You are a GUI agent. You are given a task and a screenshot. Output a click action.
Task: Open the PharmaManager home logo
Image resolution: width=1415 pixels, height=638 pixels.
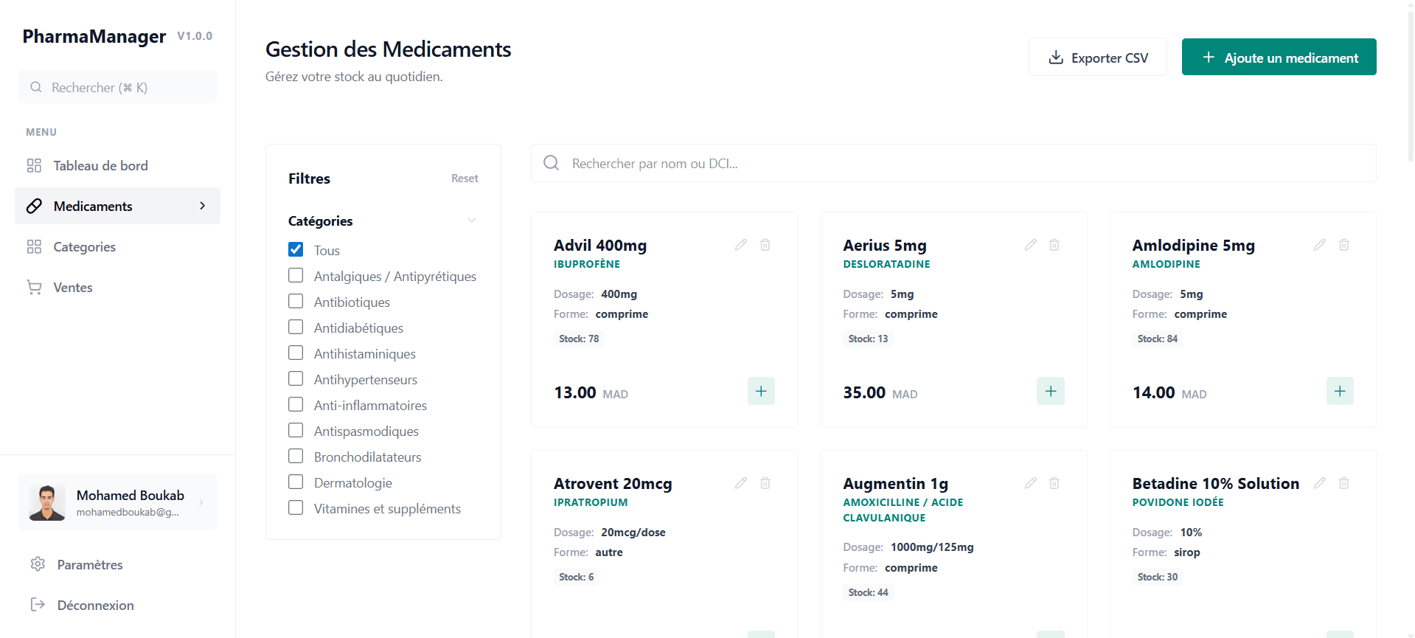[x=94, y=36]
